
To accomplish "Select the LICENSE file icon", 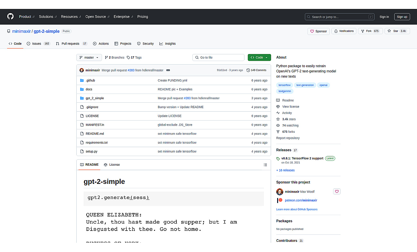I will pyautogui.click(x=82, y=116).
